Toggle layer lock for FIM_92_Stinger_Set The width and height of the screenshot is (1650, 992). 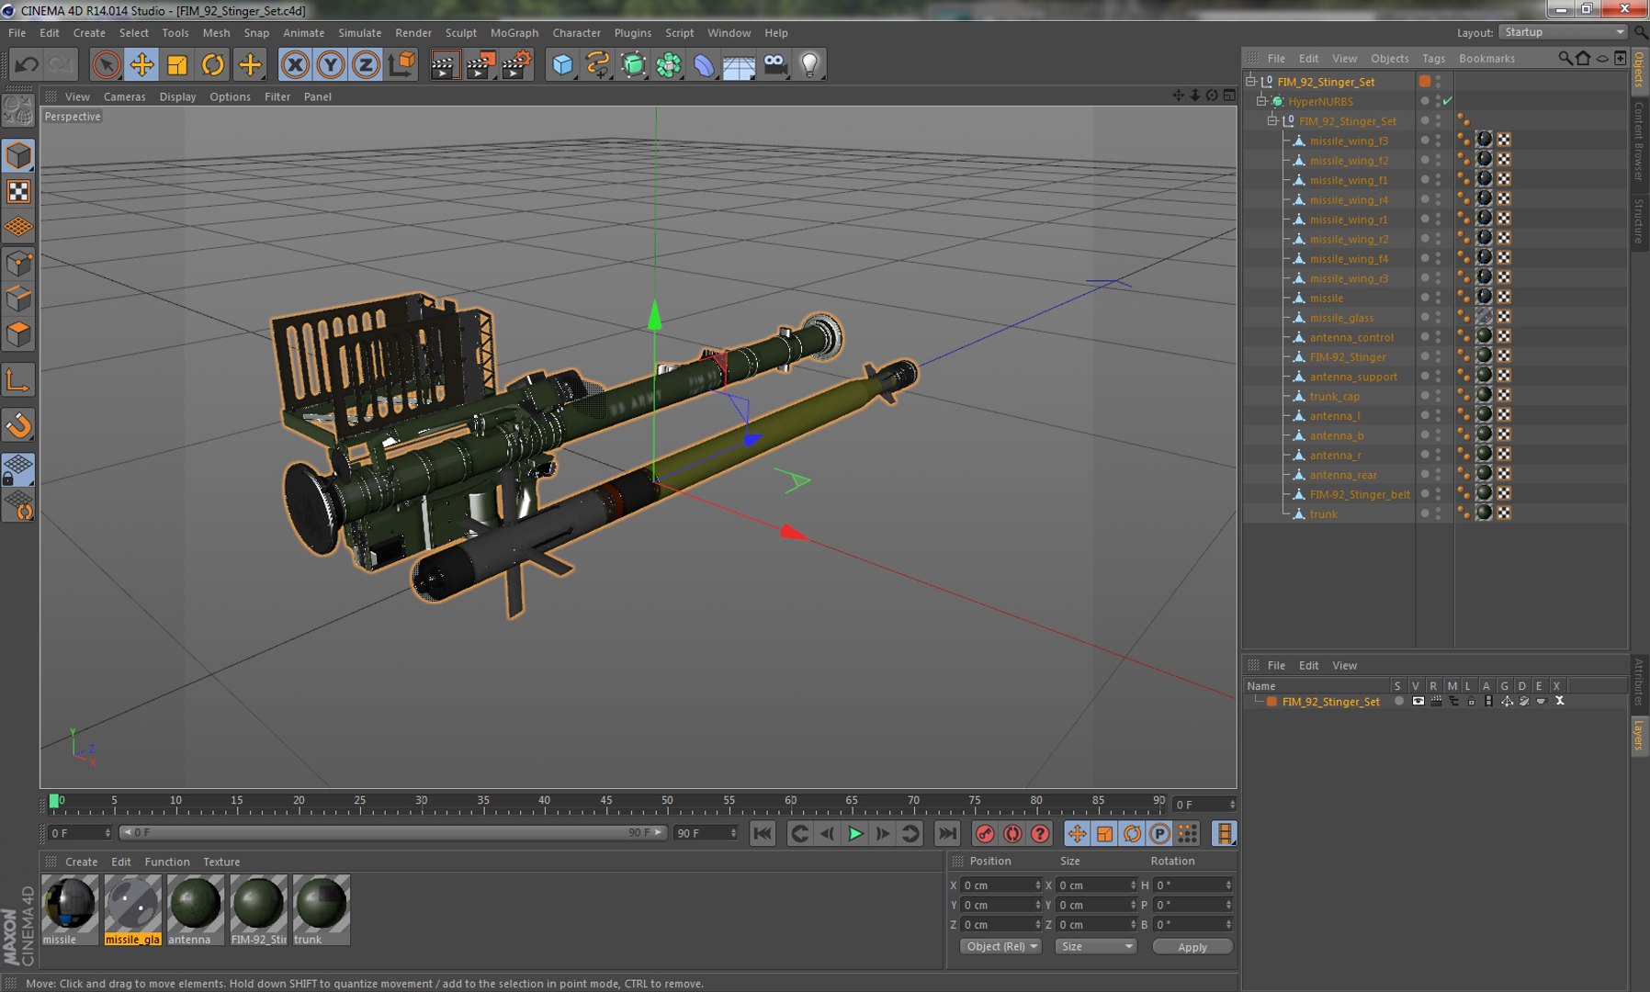[x=1471, y=701]
